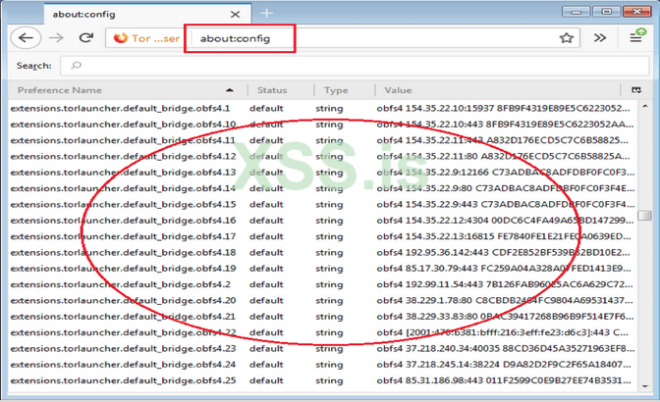Click the forward navigation arrow

tap(56, 38)
